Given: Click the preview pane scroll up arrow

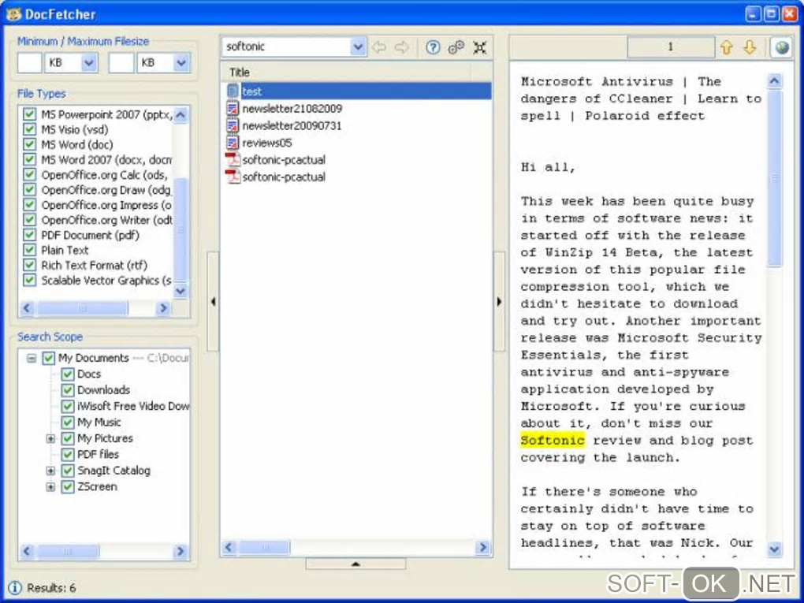Looking at the screenshot, I should pyautogui.click(x=774, y=81).
